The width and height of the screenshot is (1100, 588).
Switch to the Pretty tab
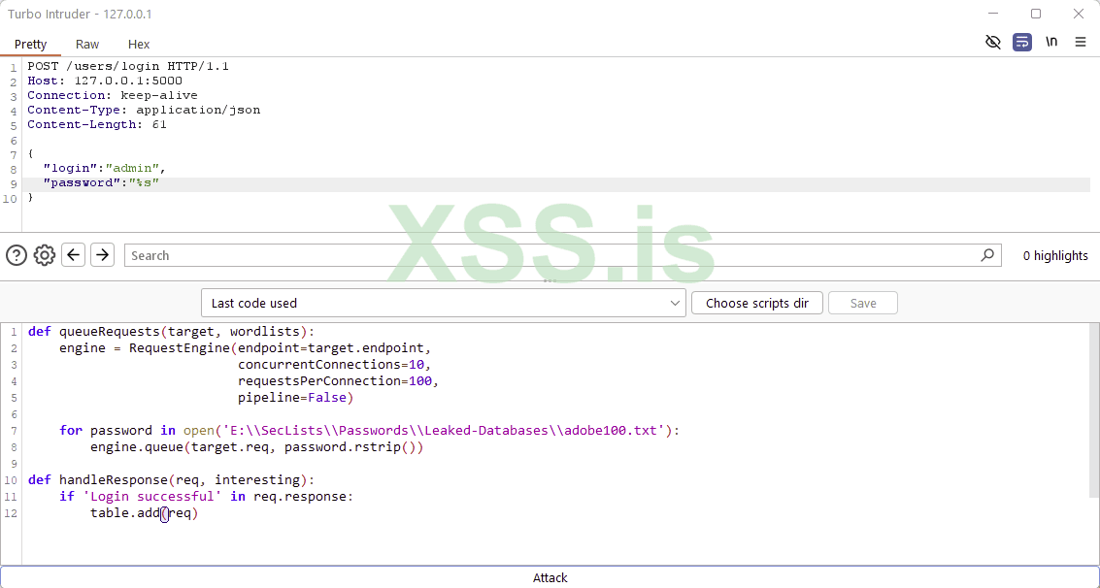pyautogui.click(x=30, y=45)
